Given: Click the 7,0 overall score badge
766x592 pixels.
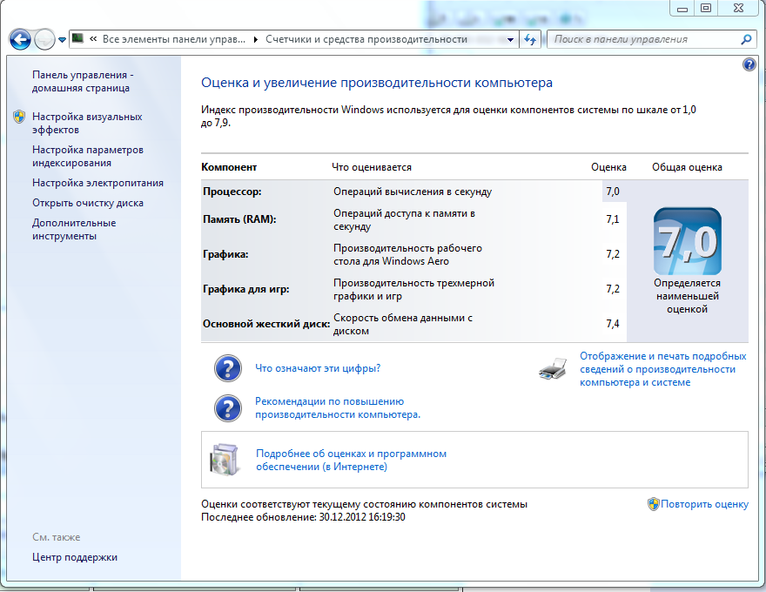Looking at the screenshot, I should (x=688, y=241).
